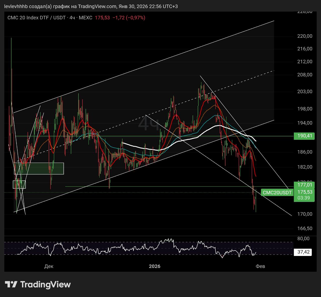Click the 80,00 RSI scale level
The width and height of the screenshot is (321, 297).
(x=303, y=238)
